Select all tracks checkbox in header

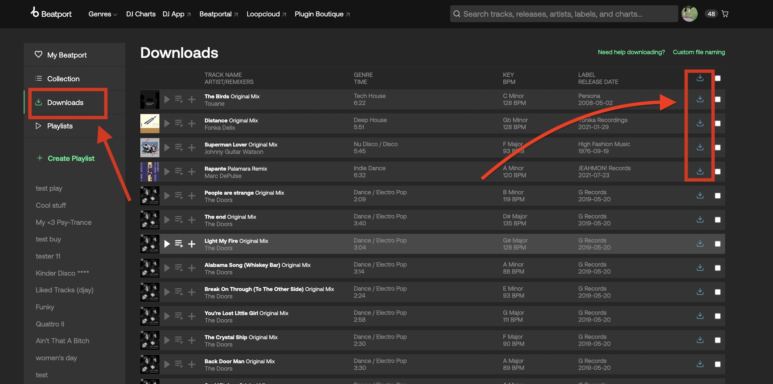coord(718,78)
